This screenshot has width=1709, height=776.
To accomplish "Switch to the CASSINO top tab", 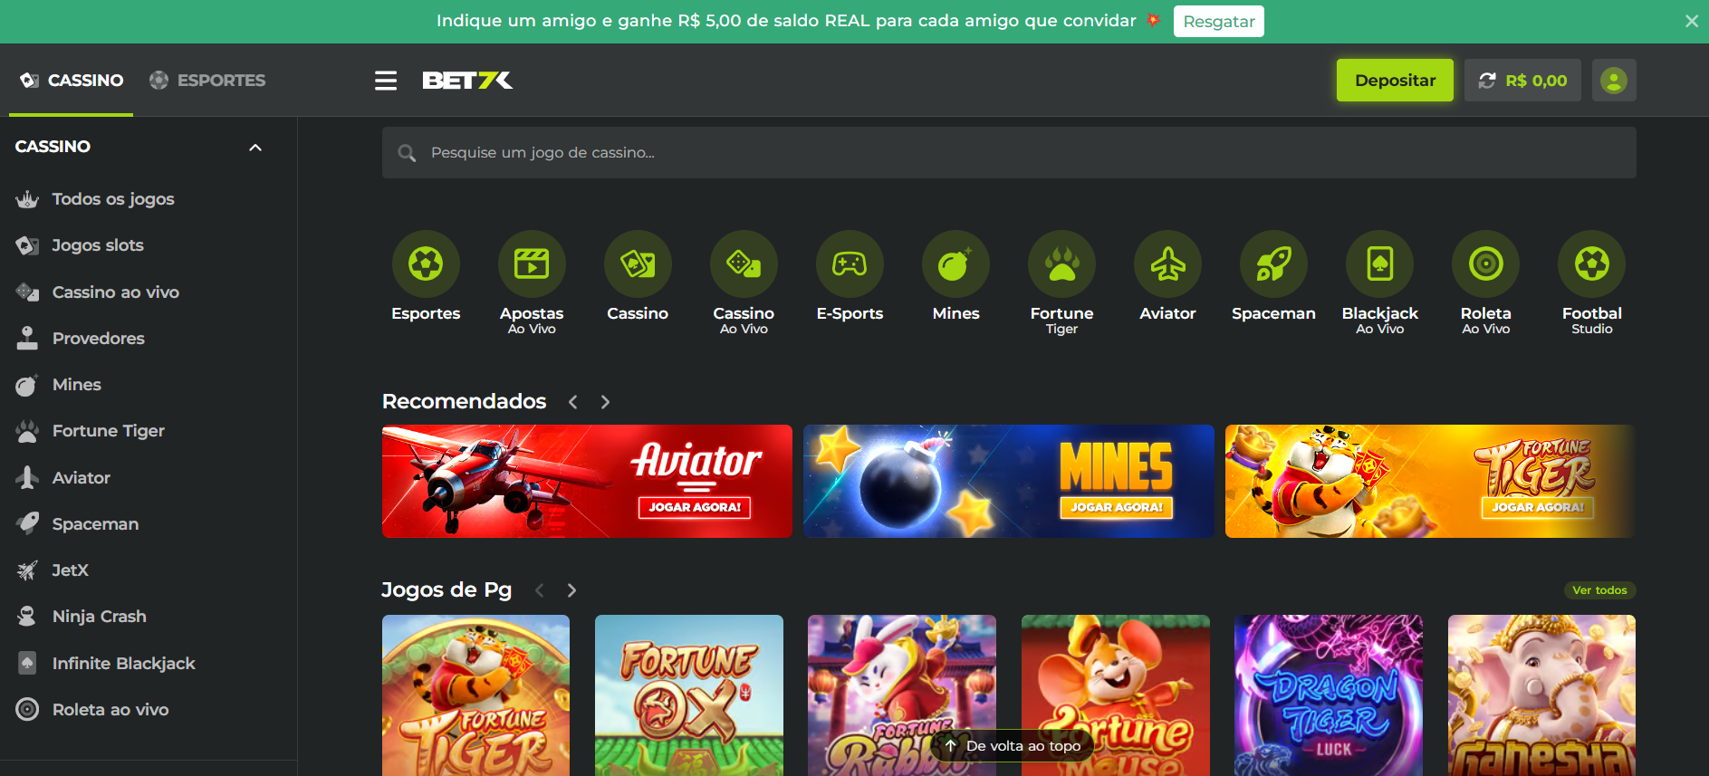I will click(72, 81).
